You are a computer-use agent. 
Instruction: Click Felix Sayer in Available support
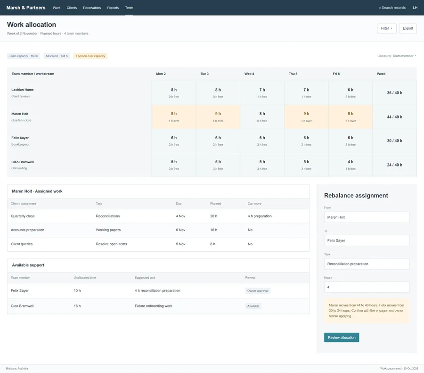click(20, 290)
